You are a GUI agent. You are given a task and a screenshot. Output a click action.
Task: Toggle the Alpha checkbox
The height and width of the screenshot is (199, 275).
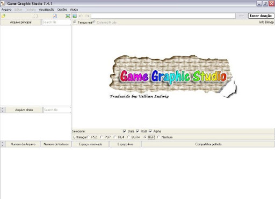click(x=150, y=131)
